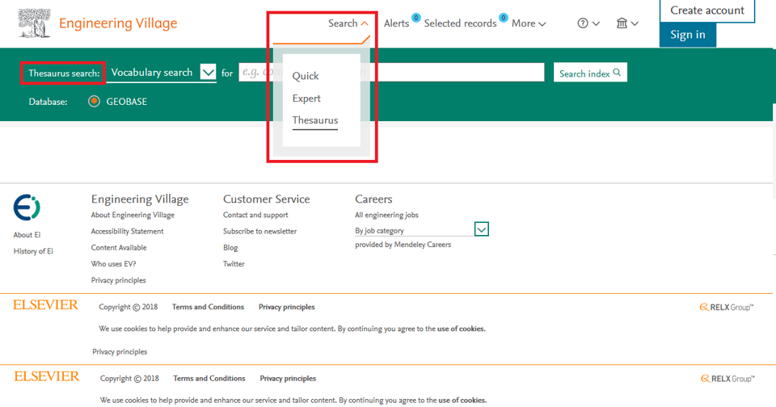Click 'provided by Mendeley Careers' text

coord(403,245)
